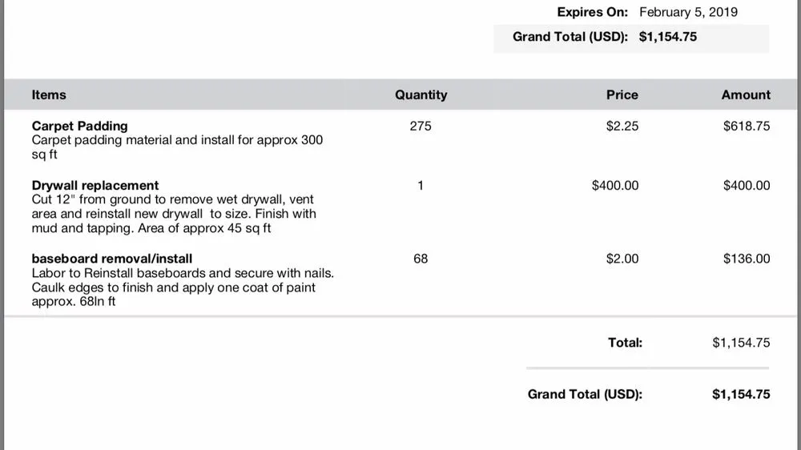This screenshot has height=450, width=801.
Task: Click the Items column header
Action: point(49,94)
